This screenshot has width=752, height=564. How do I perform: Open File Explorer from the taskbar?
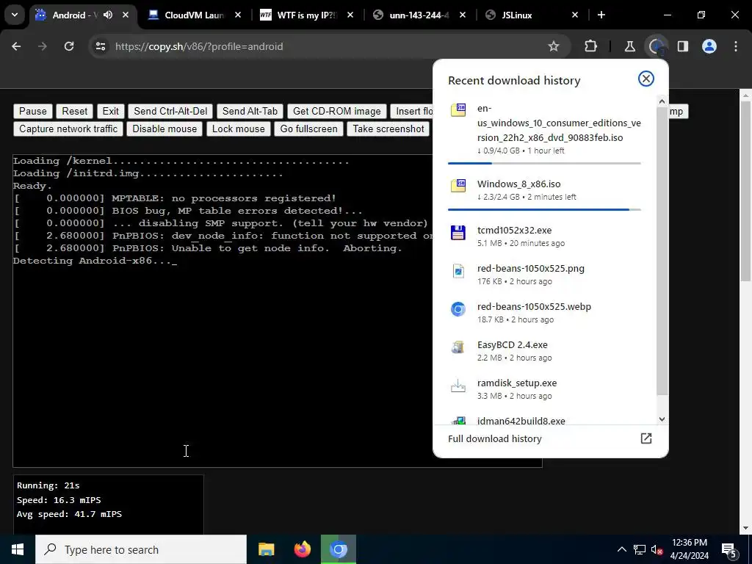pos(266,549)
